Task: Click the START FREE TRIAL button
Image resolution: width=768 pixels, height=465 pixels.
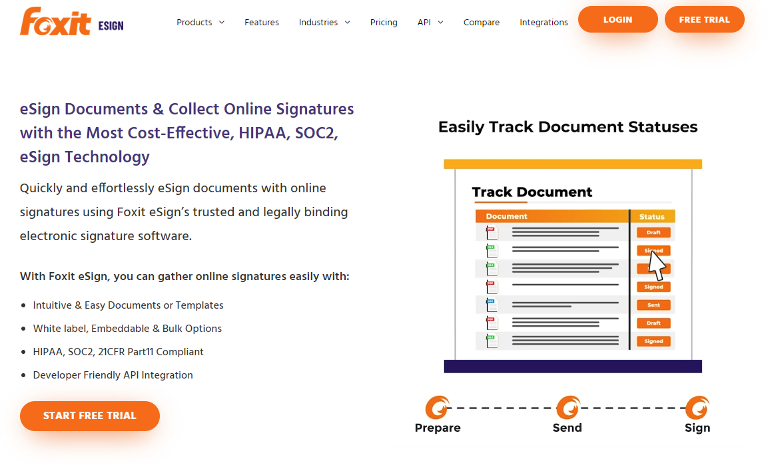Action: click(90, 416)
